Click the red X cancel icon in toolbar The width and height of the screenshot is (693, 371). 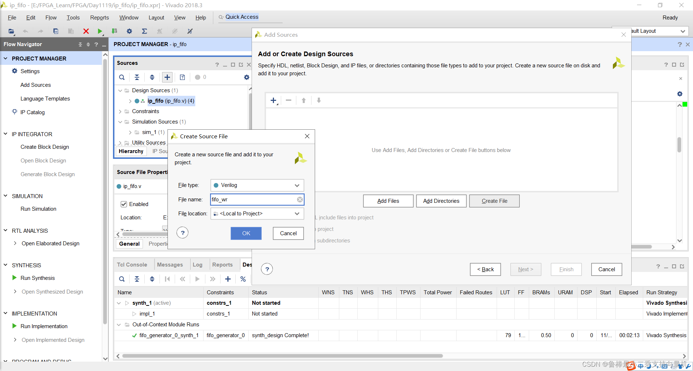pos(86,31)
